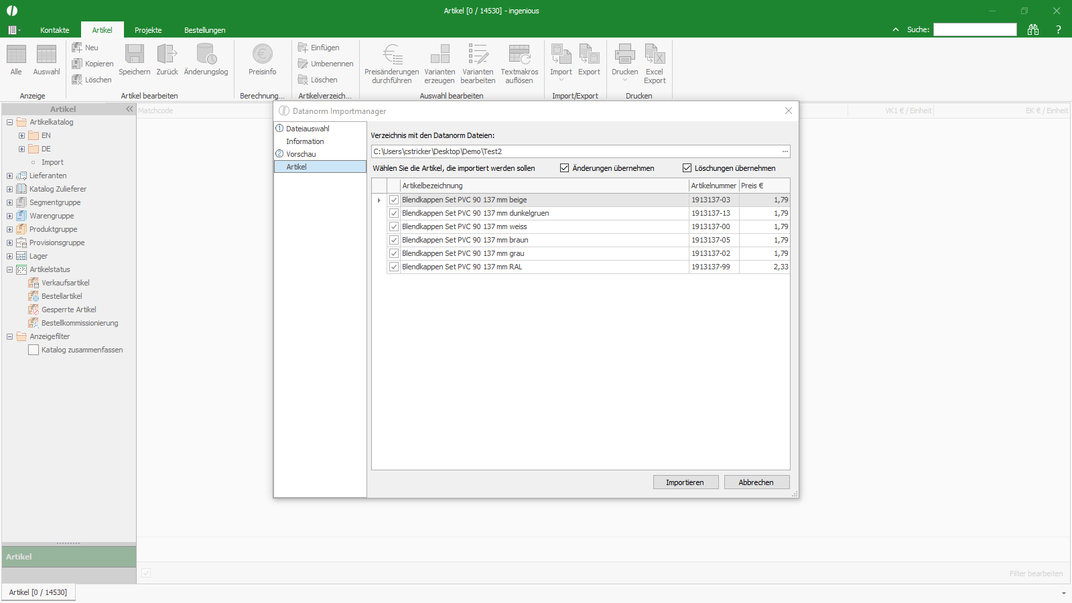Open the Änderungslog

coord(206,60)
